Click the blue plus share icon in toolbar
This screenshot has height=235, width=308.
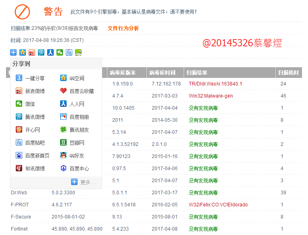tap(13, 52)
